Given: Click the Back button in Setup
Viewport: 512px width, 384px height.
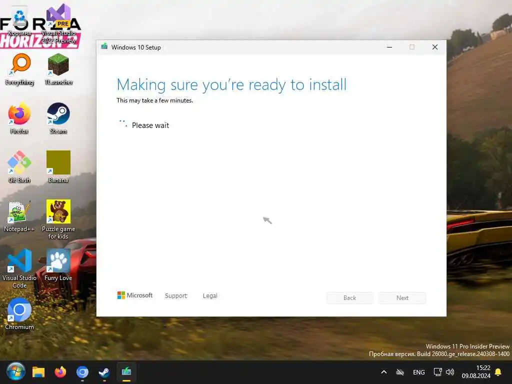Looking at the screenshot, I should point(349,298).
